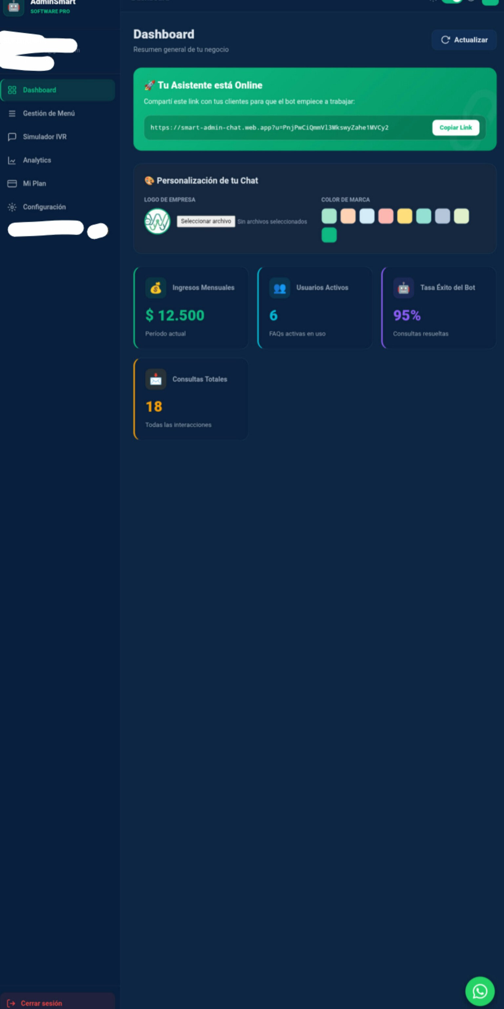Click the "Usuarios Activos" card title
This screenshot has height=1009, width=504.
322,287
